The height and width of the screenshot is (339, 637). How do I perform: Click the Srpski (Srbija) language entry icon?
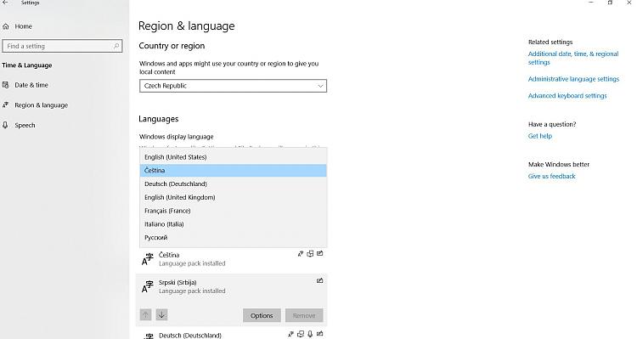[147, 286]
